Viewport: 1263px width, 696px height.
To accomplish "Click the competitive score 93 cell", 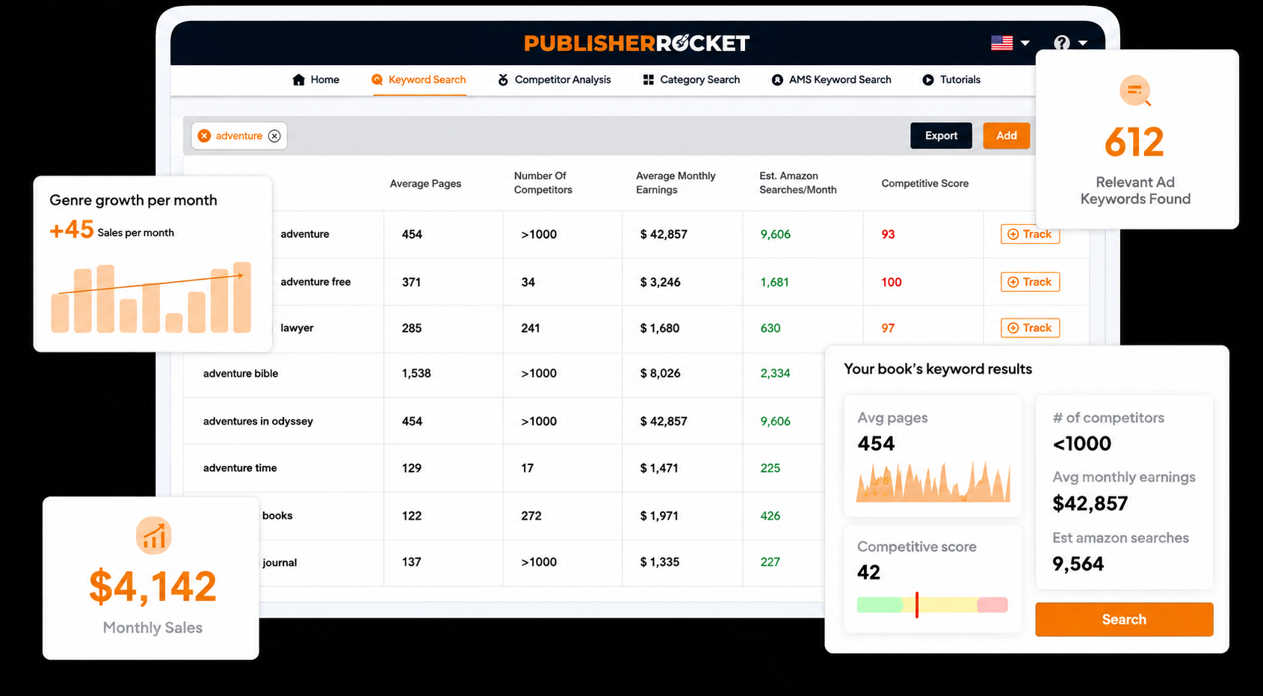I will tap(888, 235).
